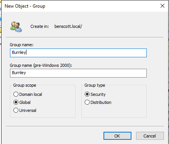Choose the Global group scope
169x144 pixels.
click(x=22, y=102)
